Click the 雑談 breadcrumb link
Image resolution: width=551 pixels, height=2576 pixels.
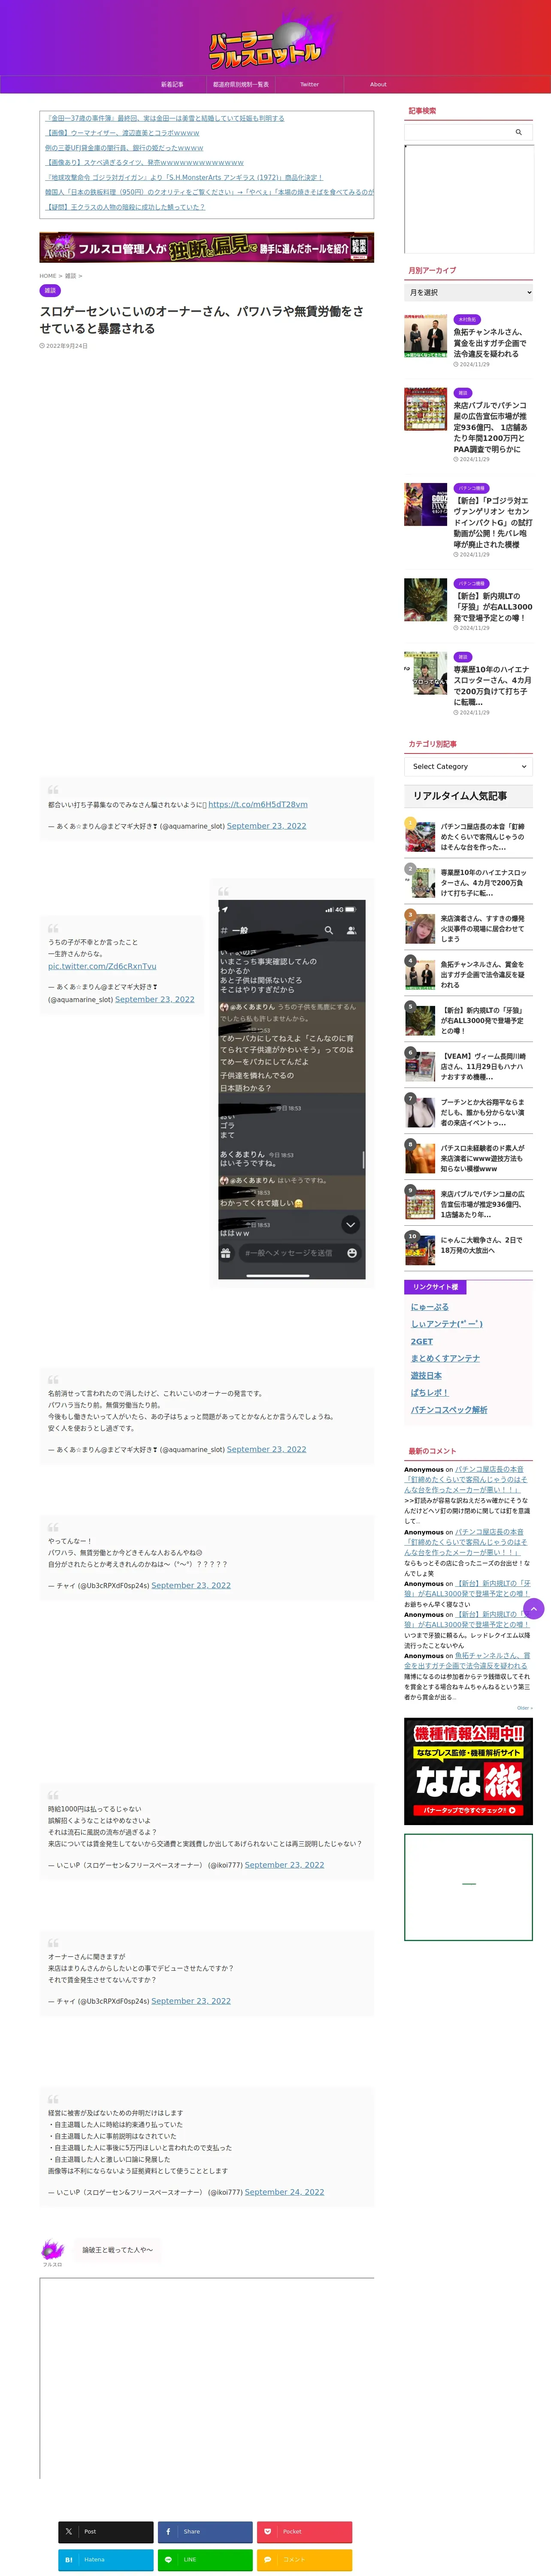(70, 276)
